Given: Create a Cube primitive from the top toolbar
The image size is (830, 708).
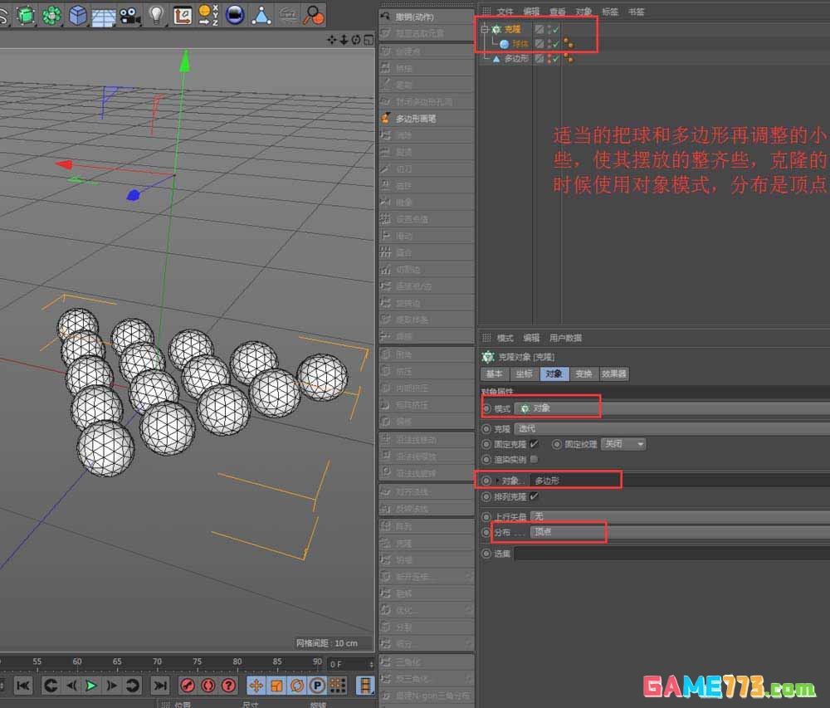Looking at the screenshot, I should point(76,14).
